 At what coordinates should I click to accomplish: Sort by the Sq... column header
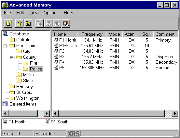coord(147,34)
